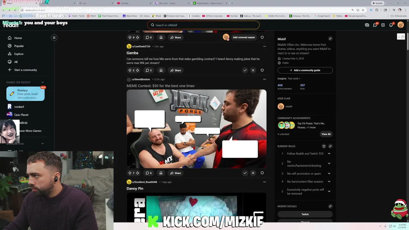Edit the Mizkif community description pencil

(330, 39)
